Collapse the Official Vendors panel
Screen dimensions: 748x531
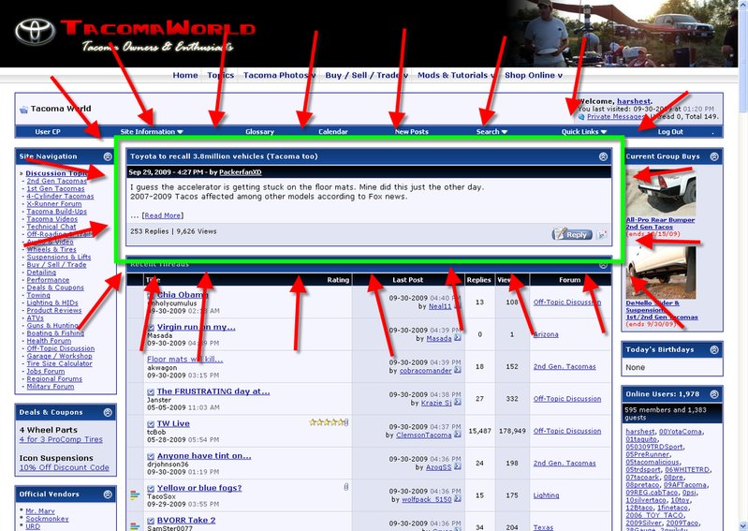(108, 494)
